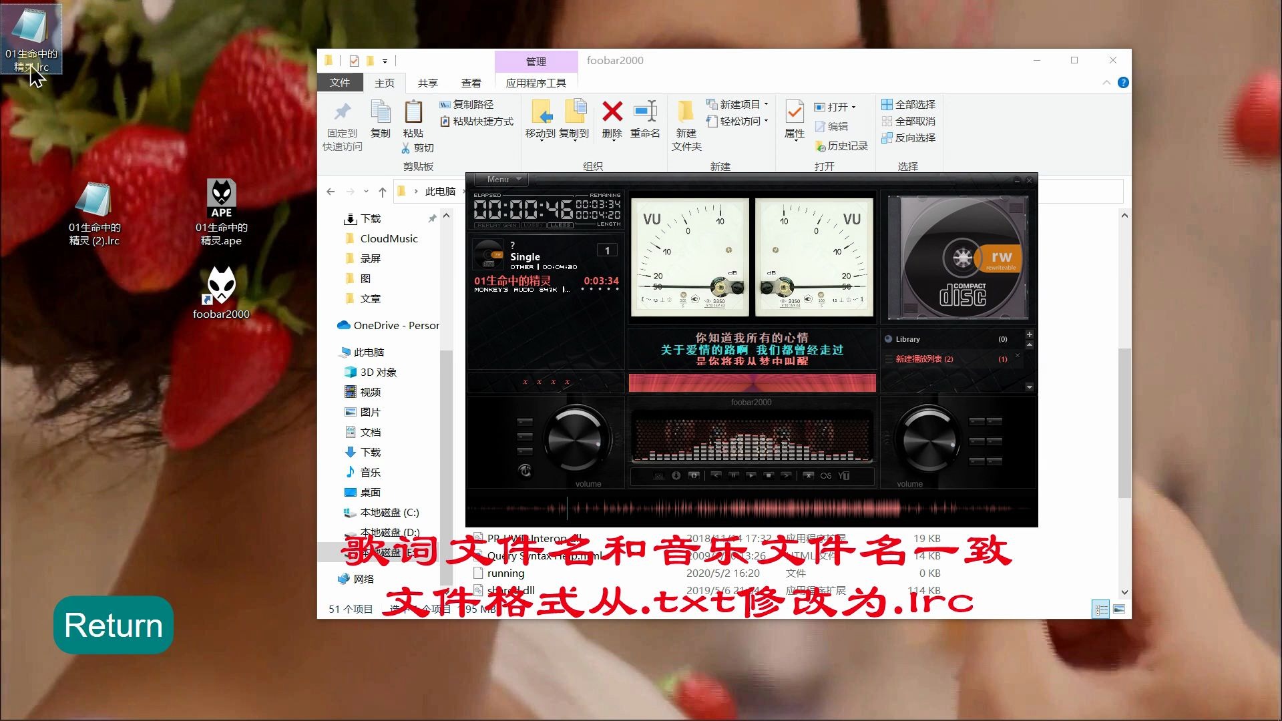Click the Stop playback icon in foobar2000
The height and width of the screenshot is (721, 1282).
pyautogui.click(x=767, y=476)
